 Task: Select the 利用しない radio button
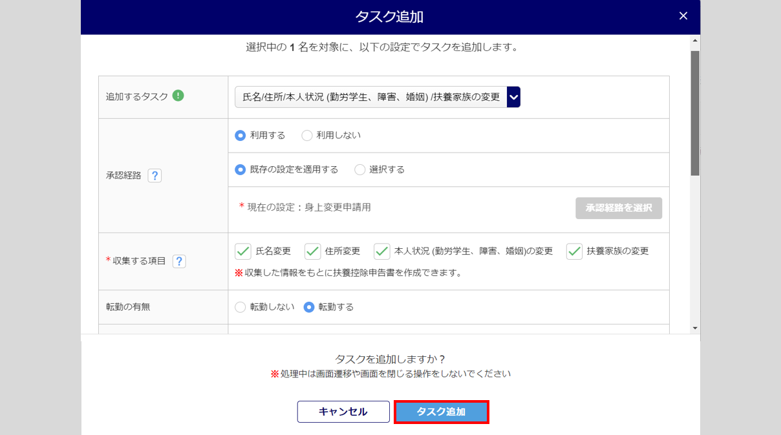pos(307,136)
